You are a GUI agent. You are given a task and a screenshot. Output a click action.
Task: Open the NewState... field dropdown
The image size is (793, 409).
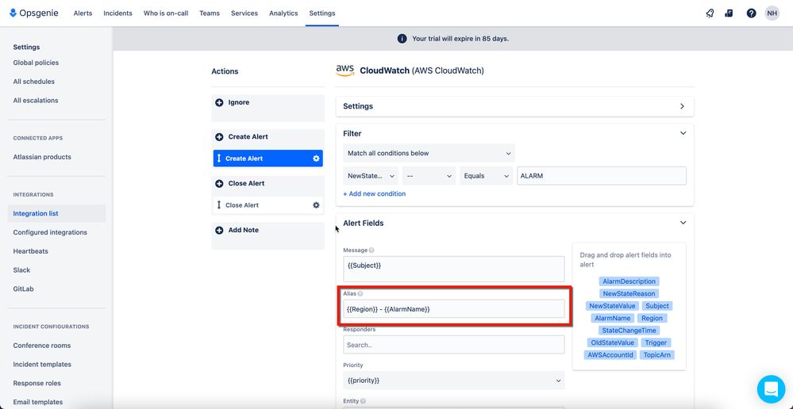tap(371, 176)
